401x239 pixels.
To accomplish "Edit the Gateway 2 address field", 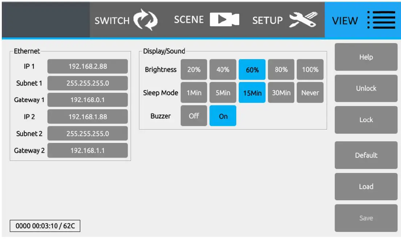I will pyautogui.click(x=88, y=150).
